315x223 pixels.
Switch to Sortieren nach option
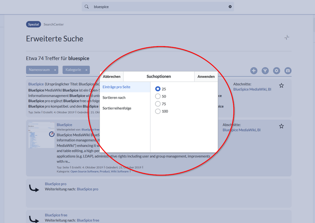click(x=125, y=98)
